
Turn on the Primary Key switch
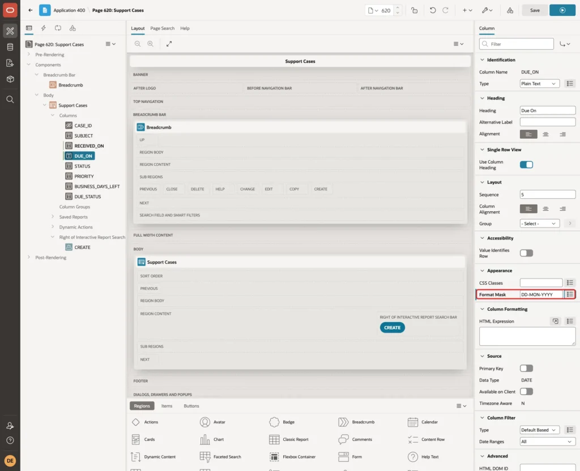pos(526,369)
